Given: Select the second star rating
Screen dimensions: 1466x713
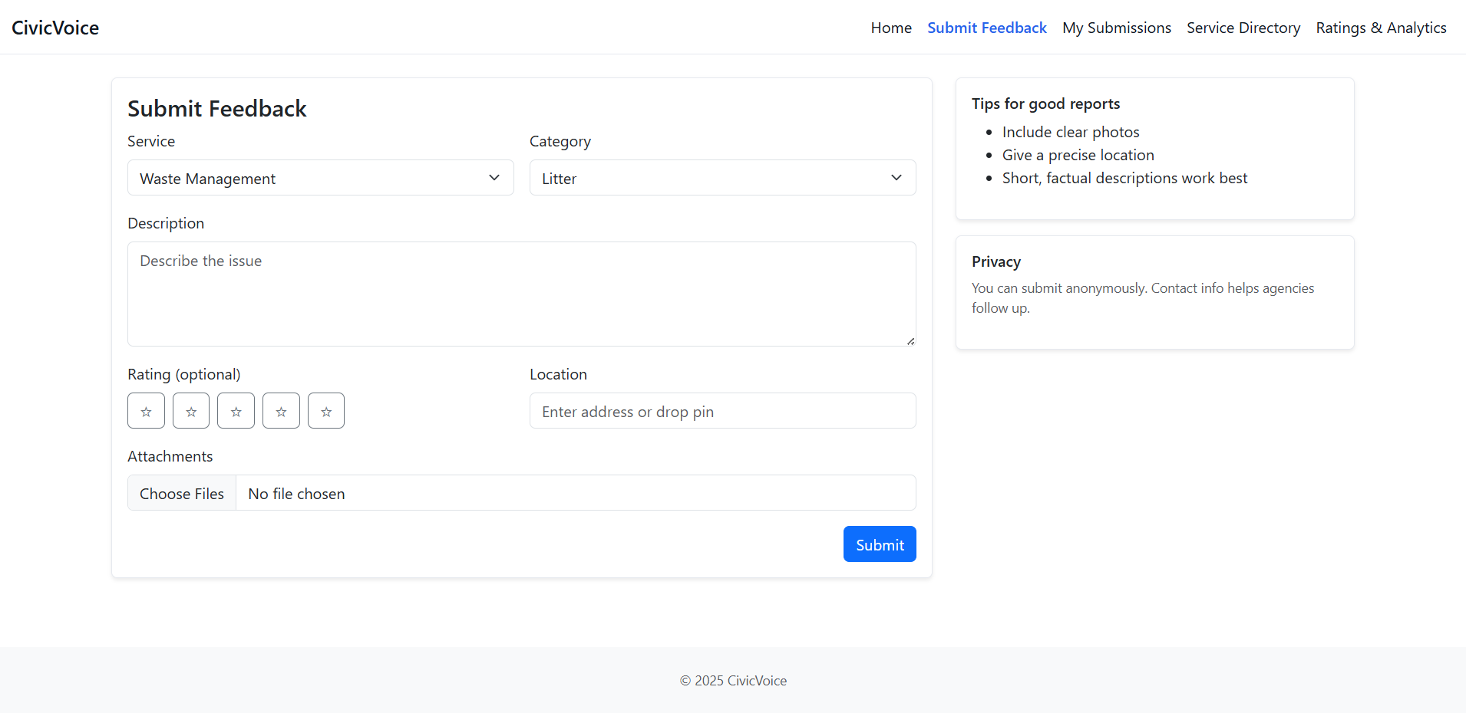Looking at the screenshot, I should point(191,411).
